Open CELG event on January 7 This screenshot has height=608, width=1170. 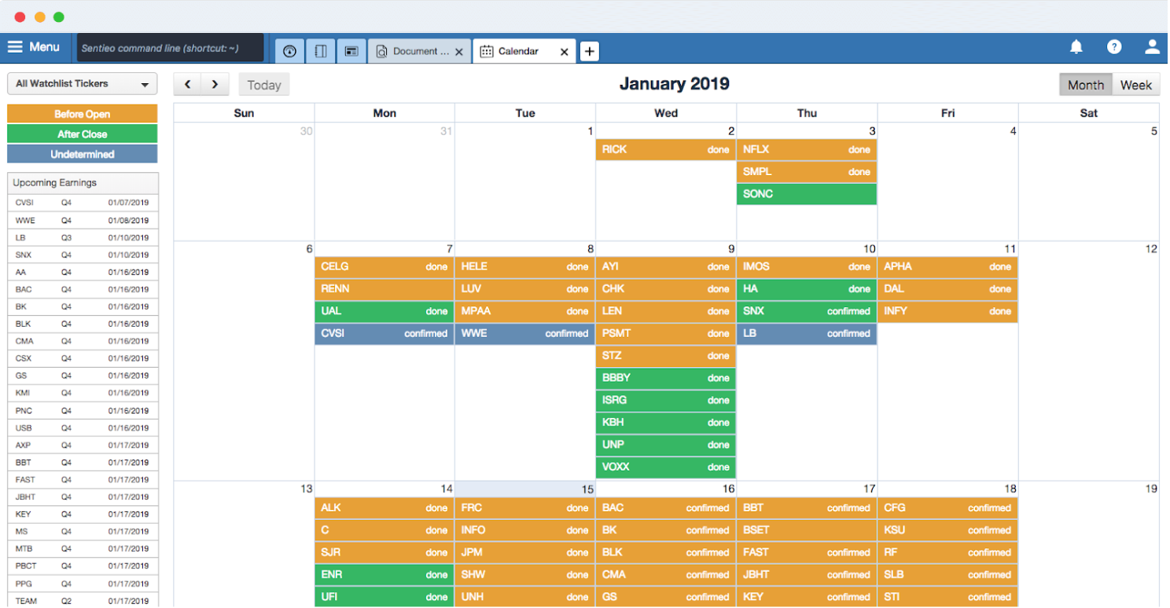coord(384,267)
